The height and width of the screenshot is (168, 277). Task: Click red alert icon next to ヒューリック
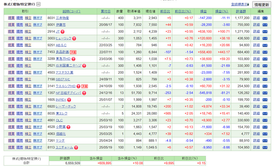tap(74, 39)
